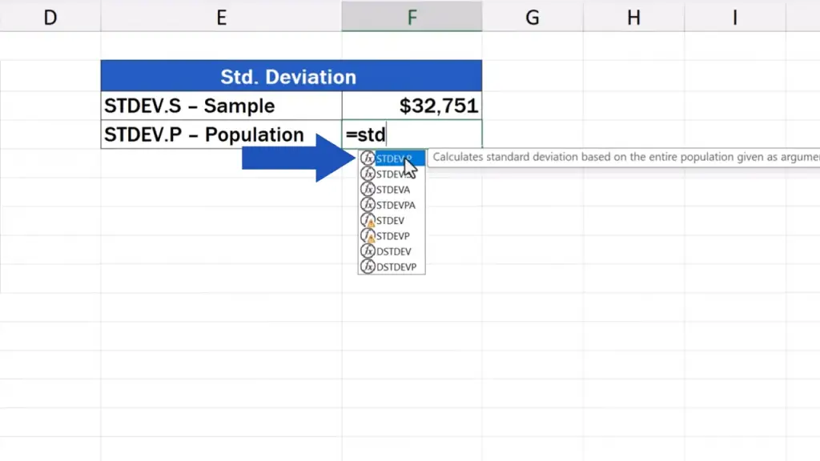Click the fx icon of highlighted STDEV.P
Viewport: 820px width, 461px height.
(368, 158)
